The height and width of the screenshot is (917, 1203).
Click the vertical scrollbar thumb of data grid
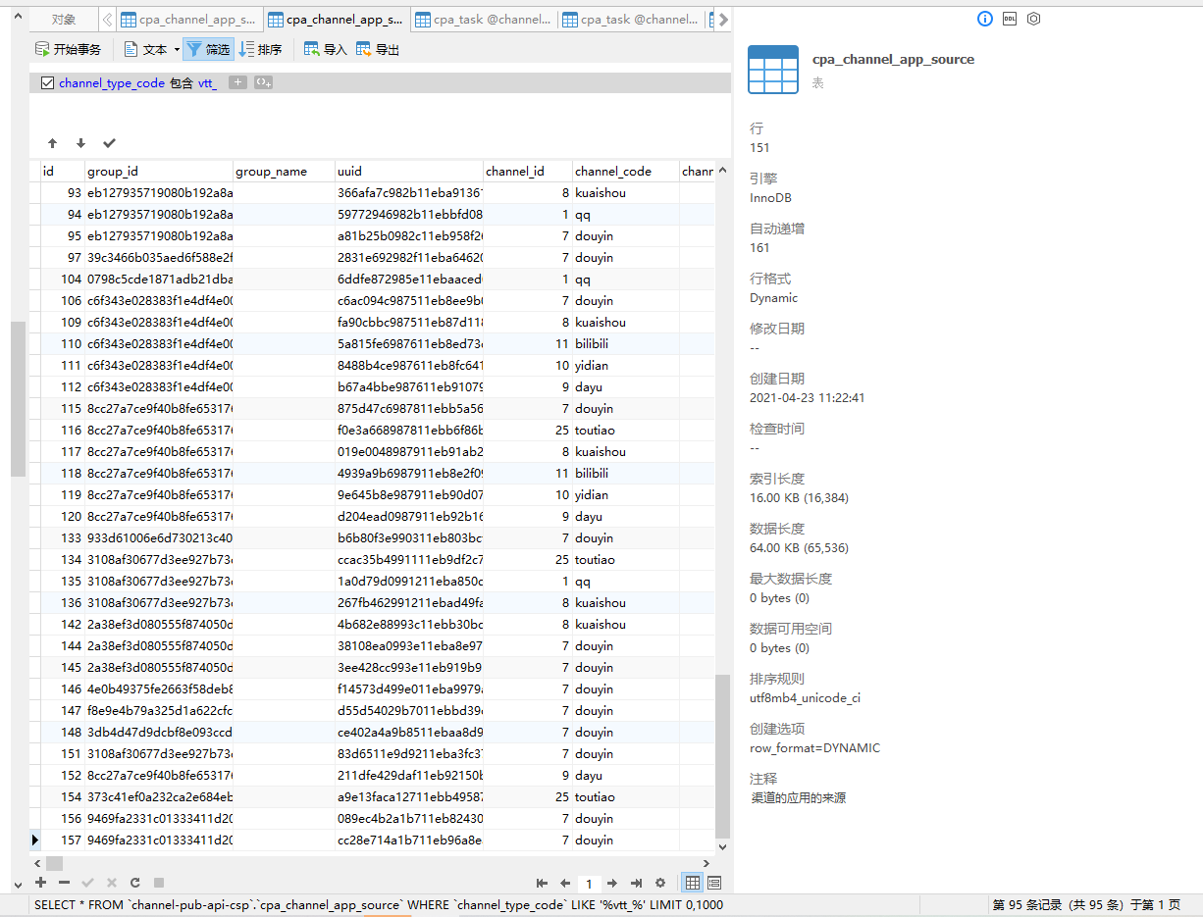click(723, 755)
